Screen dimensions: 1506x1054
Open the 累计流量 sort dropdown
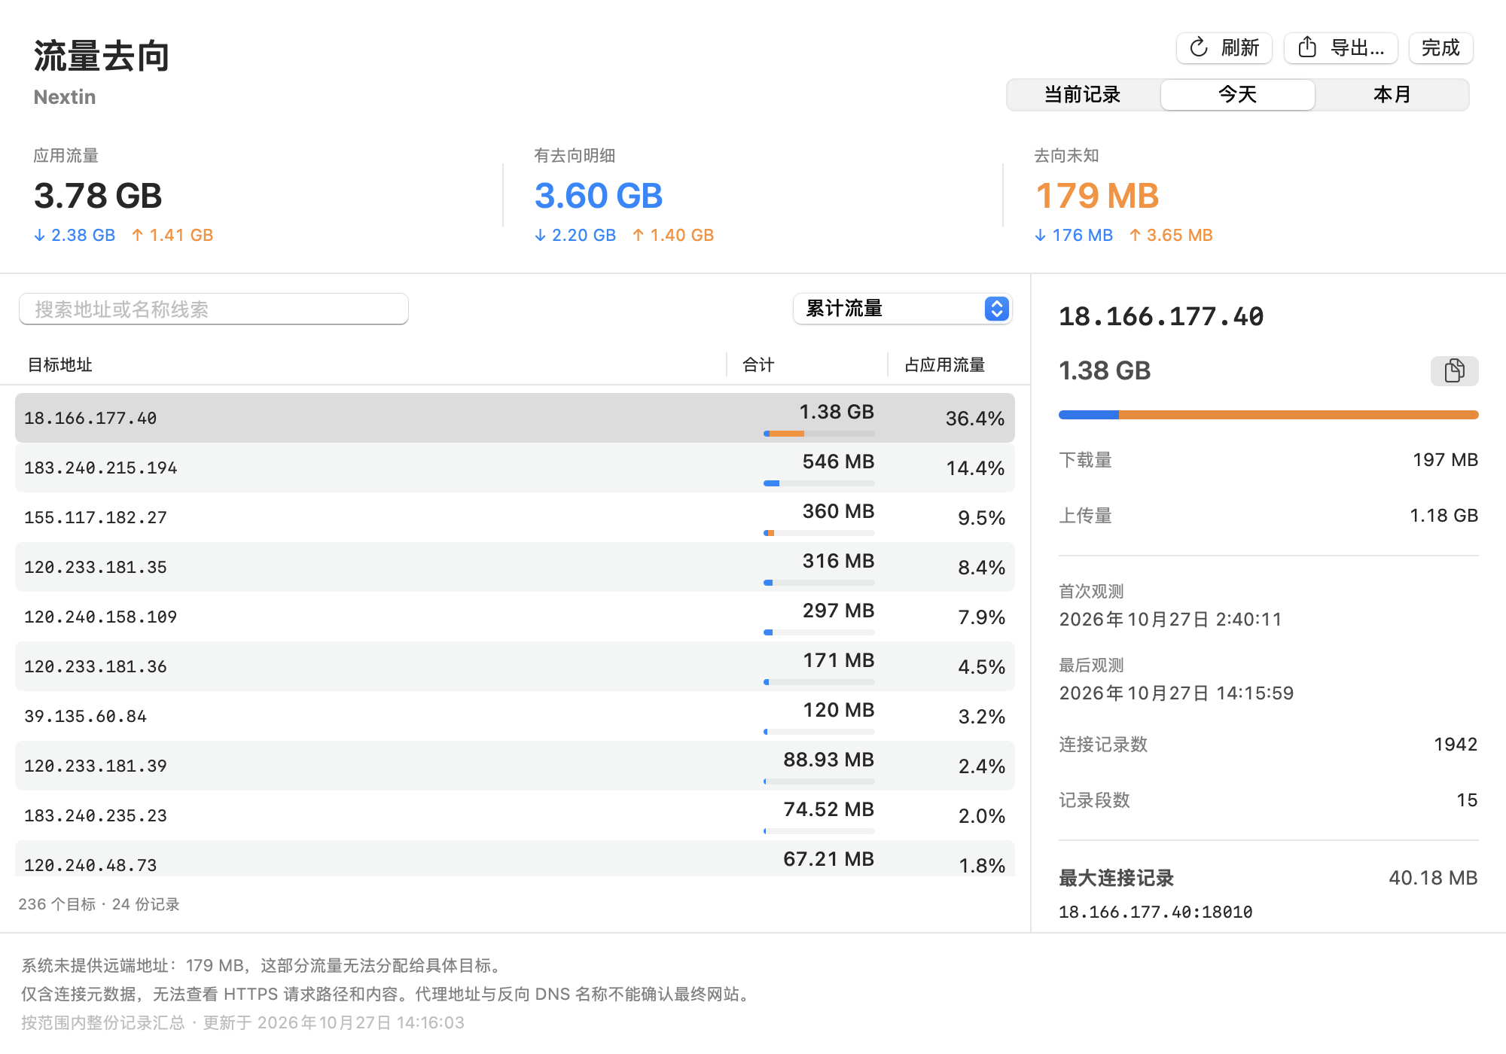click(902, 309)
